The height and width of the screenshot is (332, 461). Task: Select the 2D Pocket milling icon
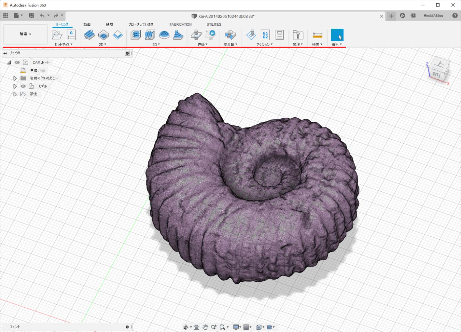[x=103, y=35]
